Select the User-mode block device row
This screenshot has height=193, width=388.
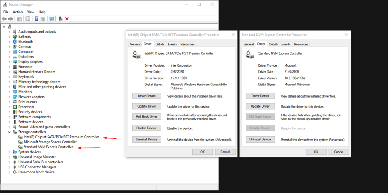(x=36, y=172)
